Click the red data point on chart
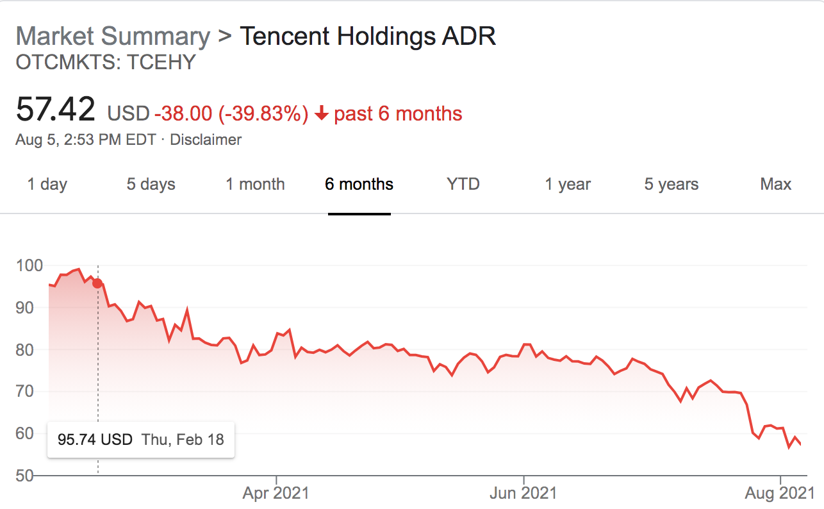Viewport: 824px width, 509px height. pyautogui.click(x=97, y=283)
